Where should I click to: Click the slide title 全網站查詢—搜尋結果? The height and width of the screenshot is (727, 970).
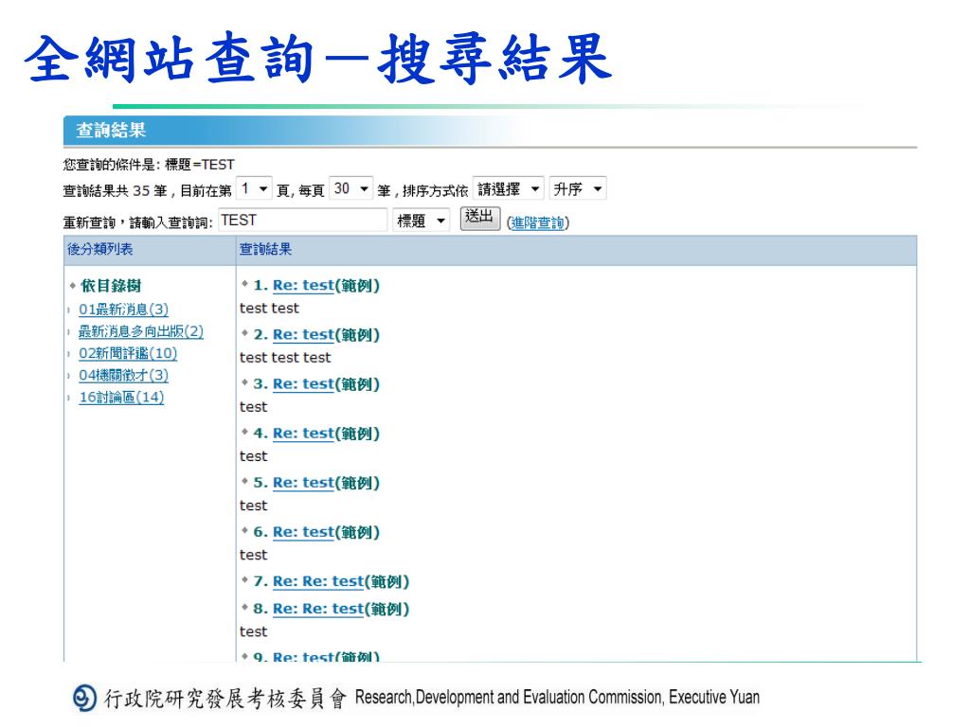coord(318,59)
